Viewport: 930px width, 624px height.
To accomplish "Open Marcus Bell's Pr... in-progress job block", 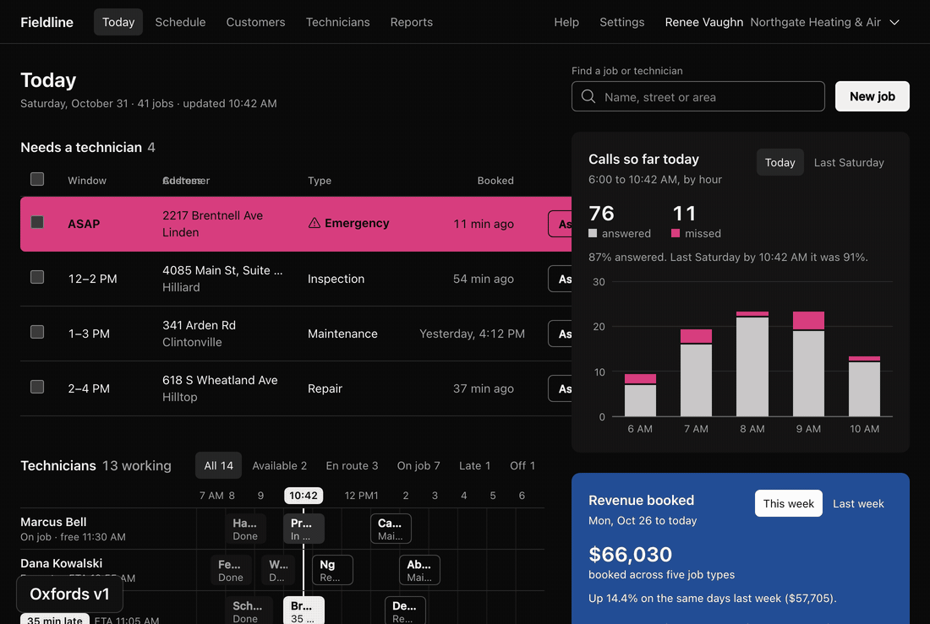I will coord(304,529).
